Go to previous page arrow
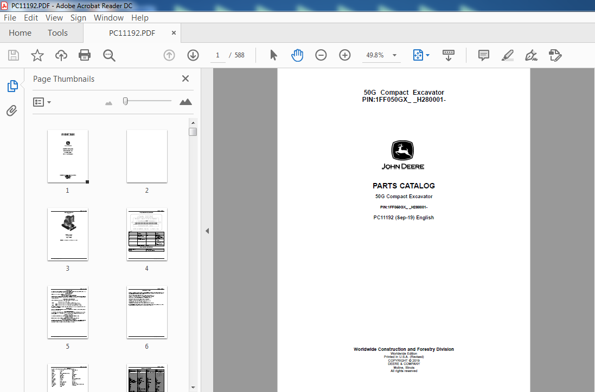Image resolution: width=595 pixels, height=392 pixels. coord(169,55)
